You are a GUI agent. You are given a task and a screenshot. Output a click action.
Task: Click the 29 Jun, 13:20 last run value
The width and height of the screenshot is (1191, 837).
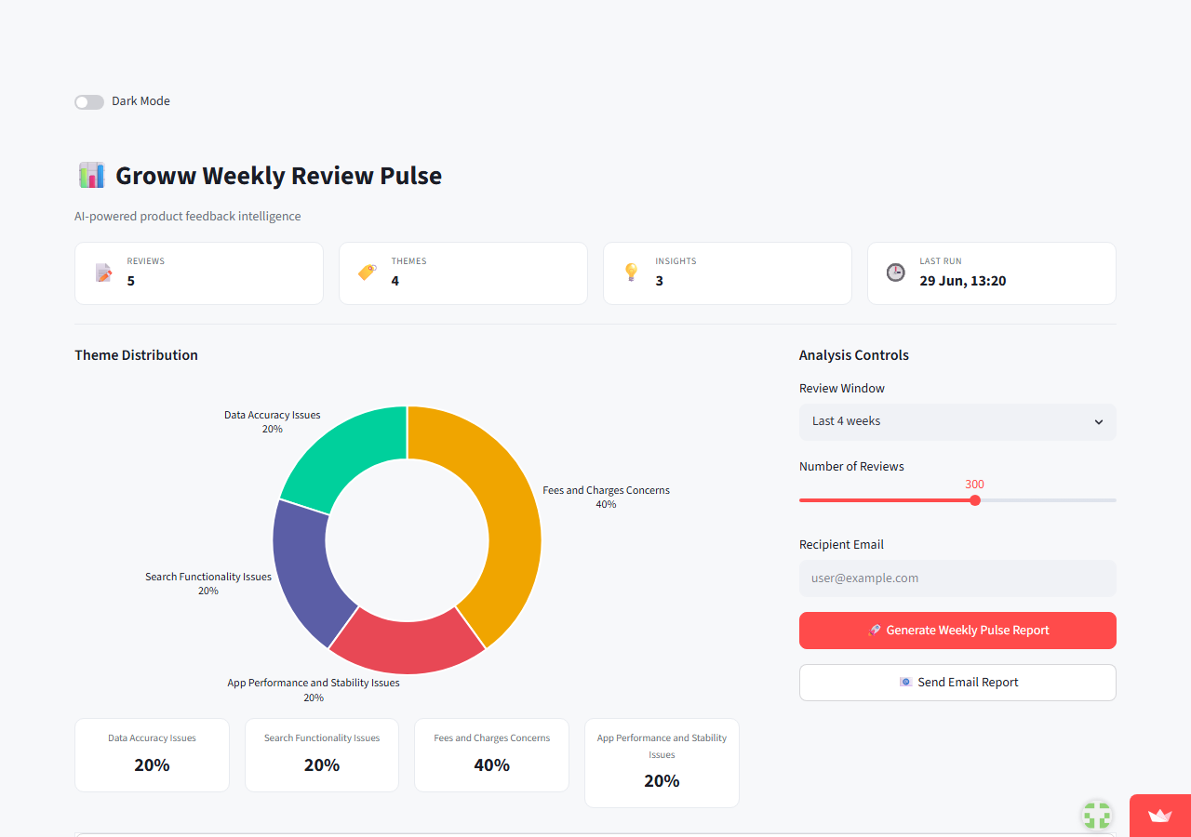click(x=963, y=281)
